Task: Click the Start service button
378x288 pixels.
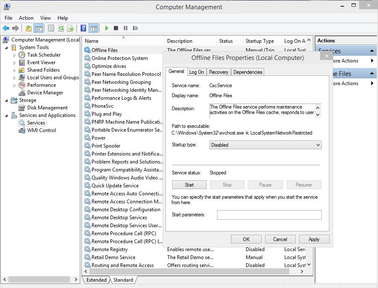Action: [x=189, y=185]
